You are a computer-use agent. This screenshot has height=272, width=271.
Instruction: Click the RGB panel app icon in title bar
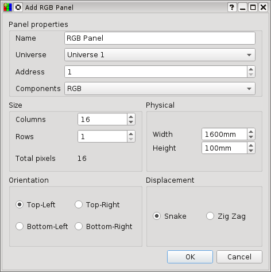pyautogui.click(x=7, y=7)
